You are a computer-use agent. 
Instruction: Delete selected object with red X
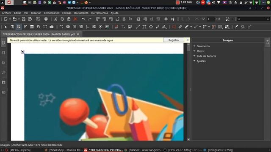pos(75,19)
